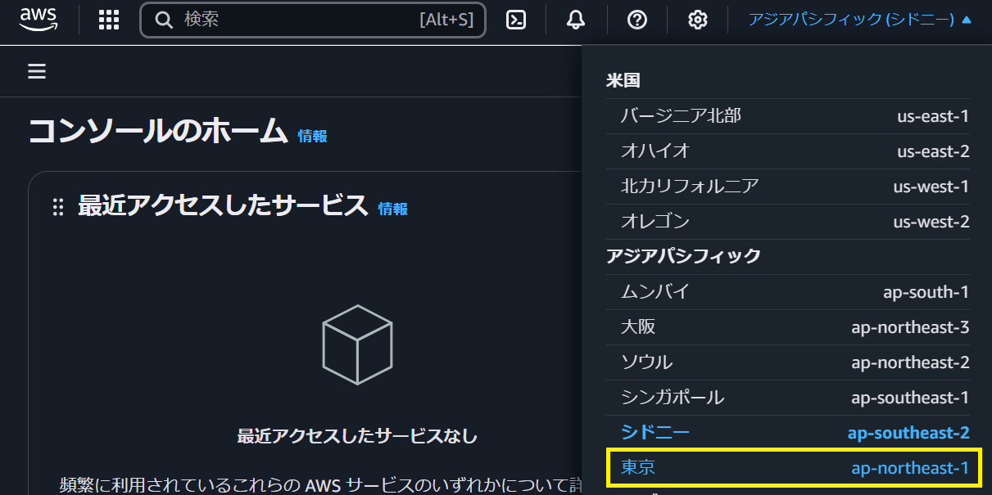Select バージニア北部 us-east-1 region
Viewport: 992px width, 495px height.
click(788, 116)
